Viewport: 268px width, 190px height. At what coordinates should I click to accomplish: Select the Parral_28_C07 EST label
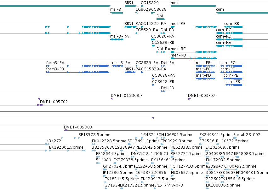(247, 135)
